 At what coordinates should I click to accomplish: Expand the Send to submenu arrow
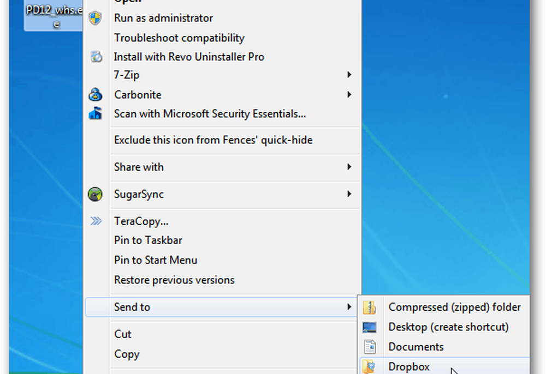tap(349, 307)
